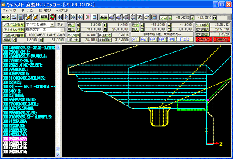Click the calculator-style icon in the toolbar

coord(21,17)
